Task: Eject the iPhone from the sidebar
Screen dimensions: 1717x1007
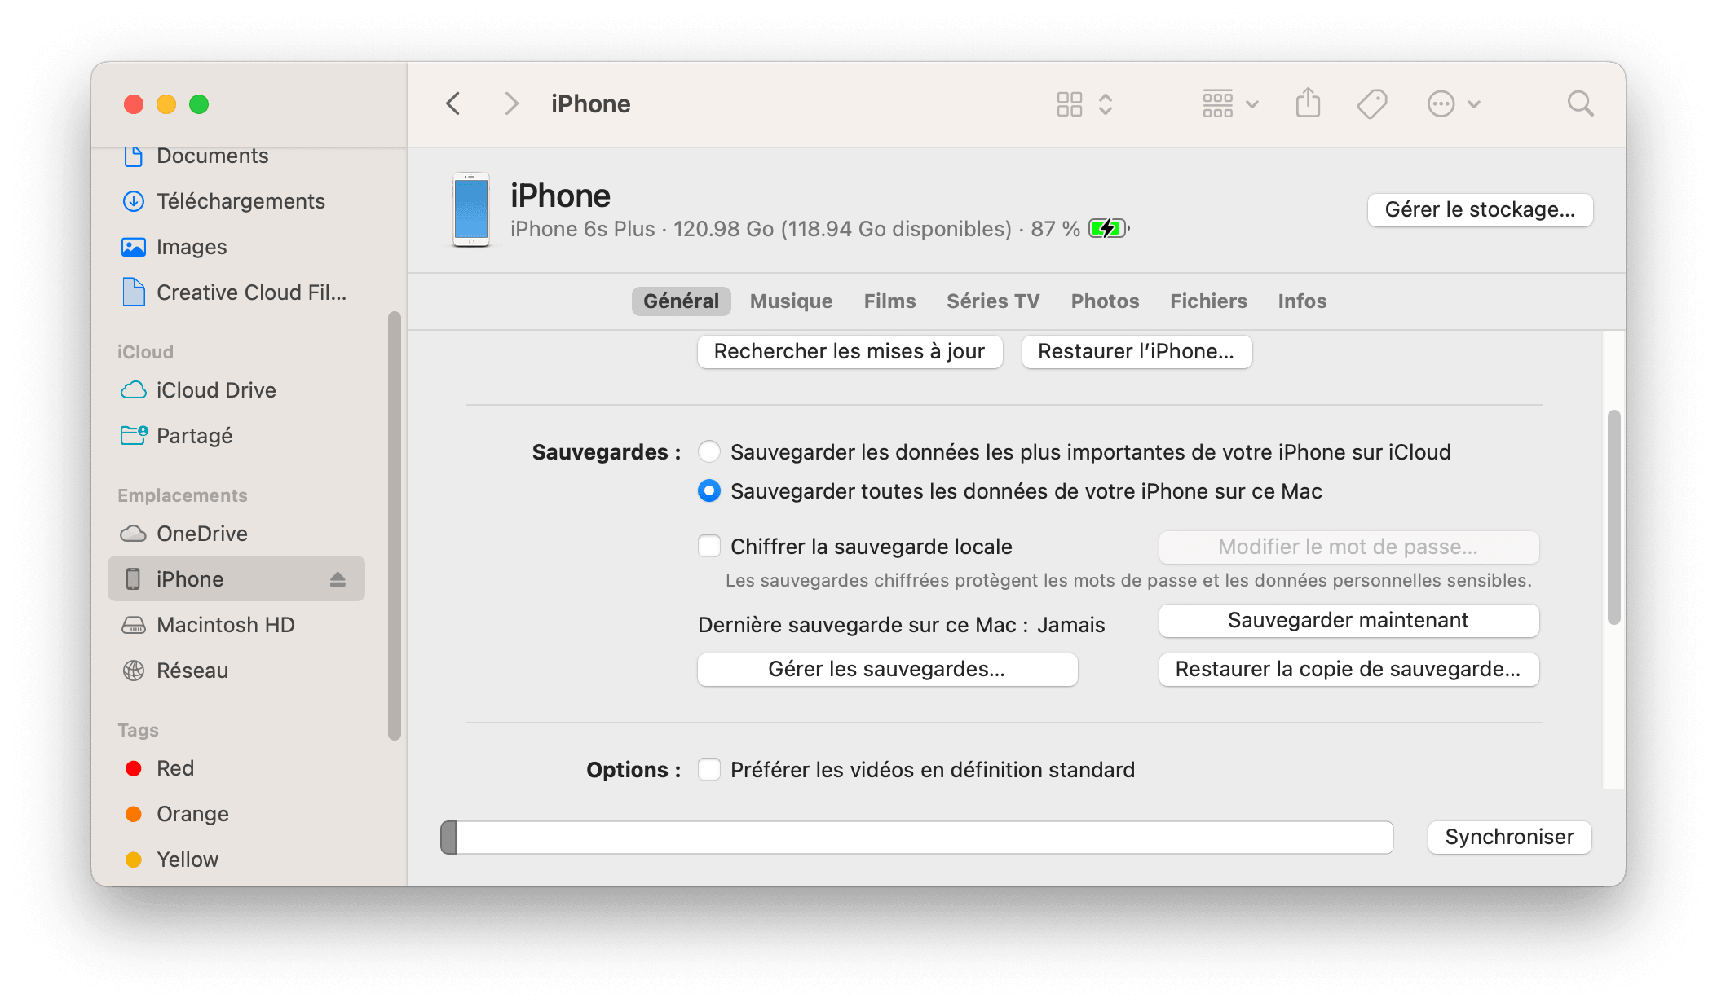Action: pos(338,579)
